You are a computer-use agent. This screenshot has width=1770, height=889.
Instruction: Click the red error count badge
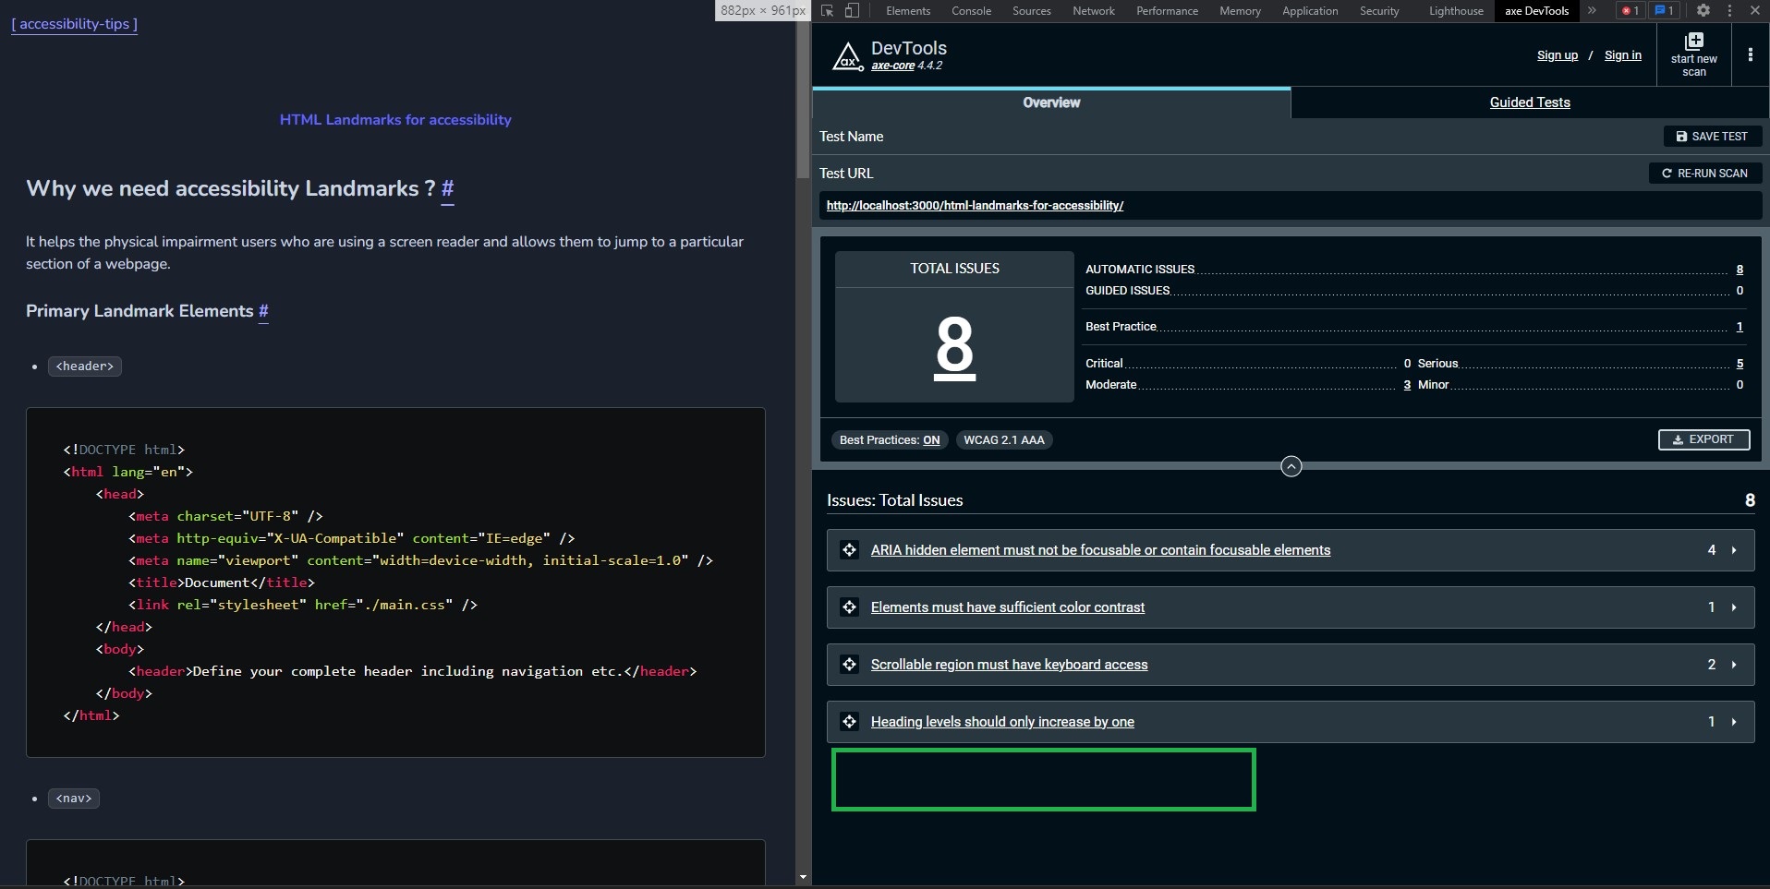[x=1630, y=11]
